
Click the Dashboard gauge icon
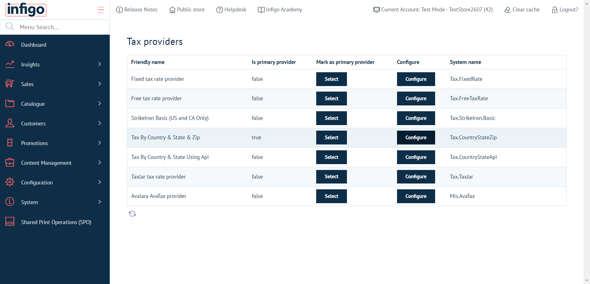(x=10, y=45)
